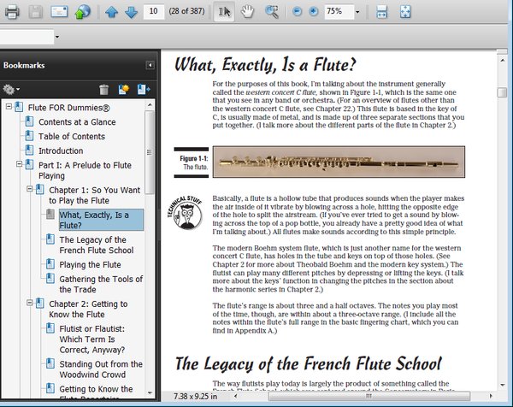Screen dimensions: 513x407
Task: Go to previous page with up arrow
Action: point(111,12)
